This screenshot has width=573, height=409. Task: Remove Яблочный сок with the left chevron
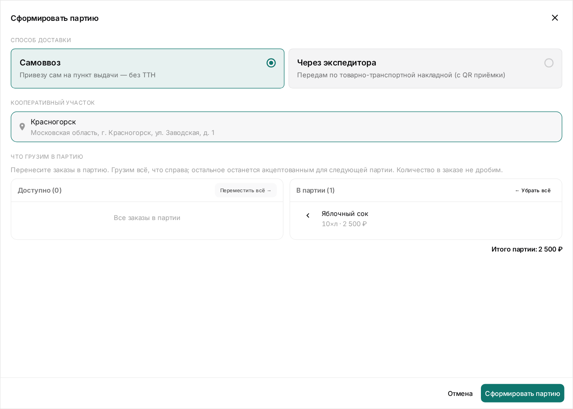308,216
